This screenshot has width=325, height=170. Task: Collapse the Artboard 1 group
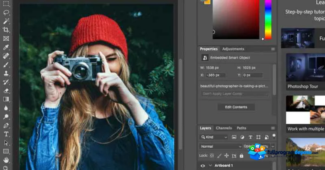tap(210, 166)
